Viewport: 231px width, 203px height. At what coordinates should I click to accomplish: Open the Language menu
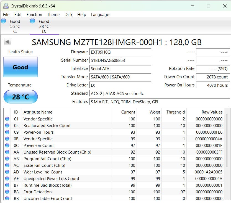coord(100,15)
